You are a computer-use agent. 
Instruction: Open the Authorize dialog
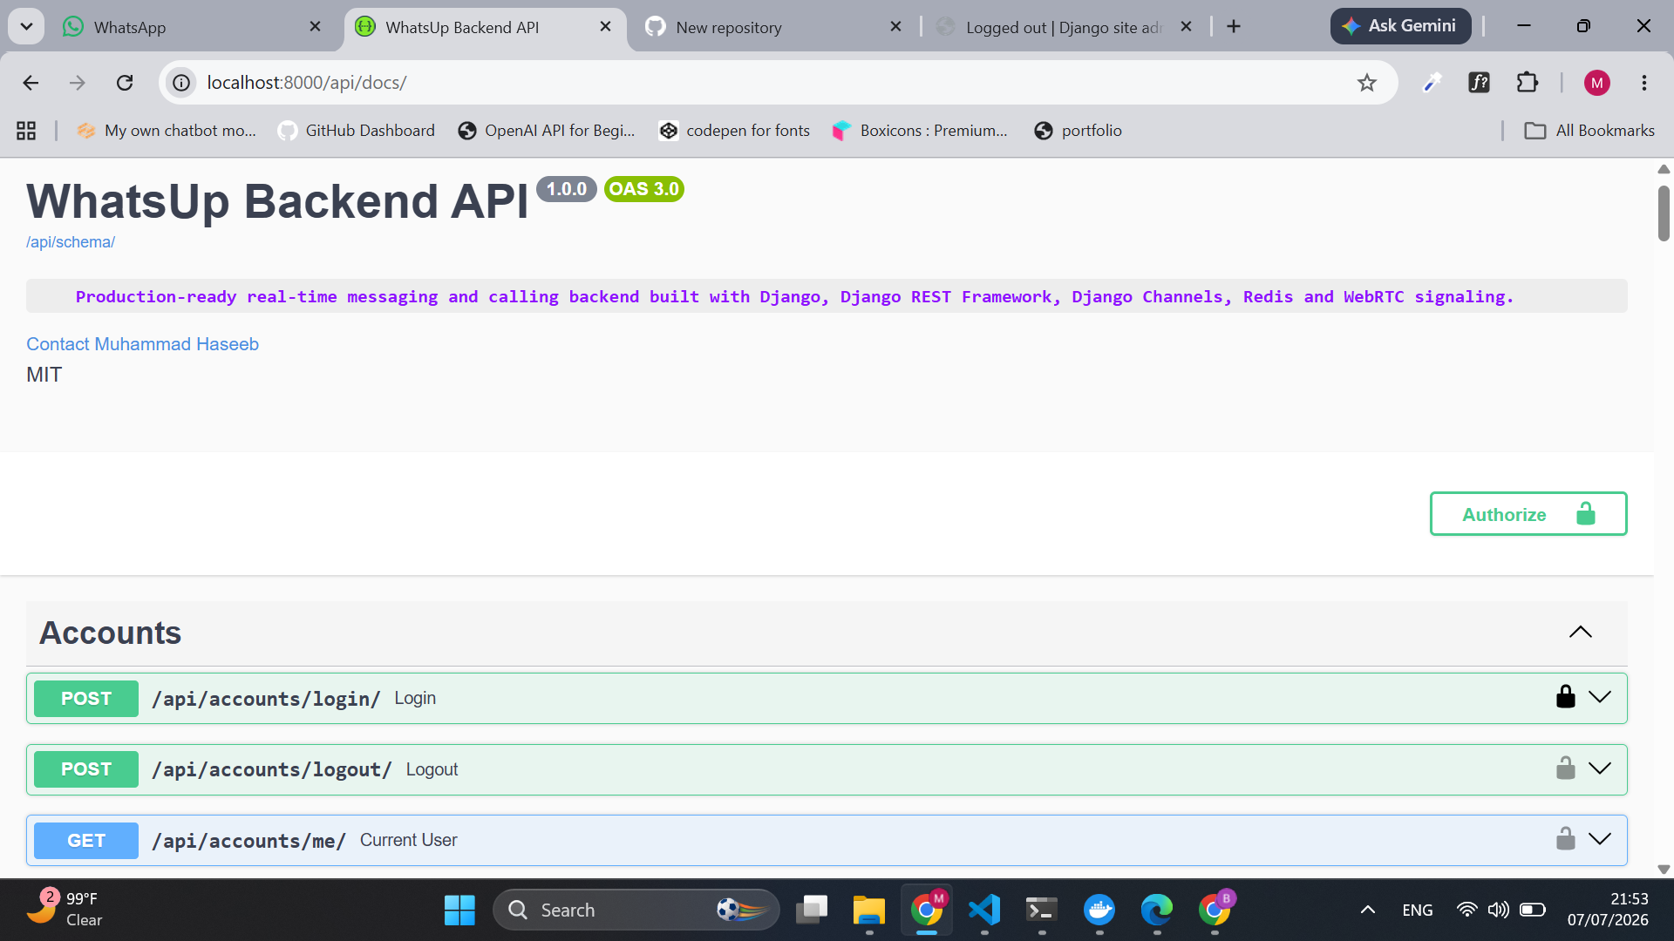tap(1528, 514)
